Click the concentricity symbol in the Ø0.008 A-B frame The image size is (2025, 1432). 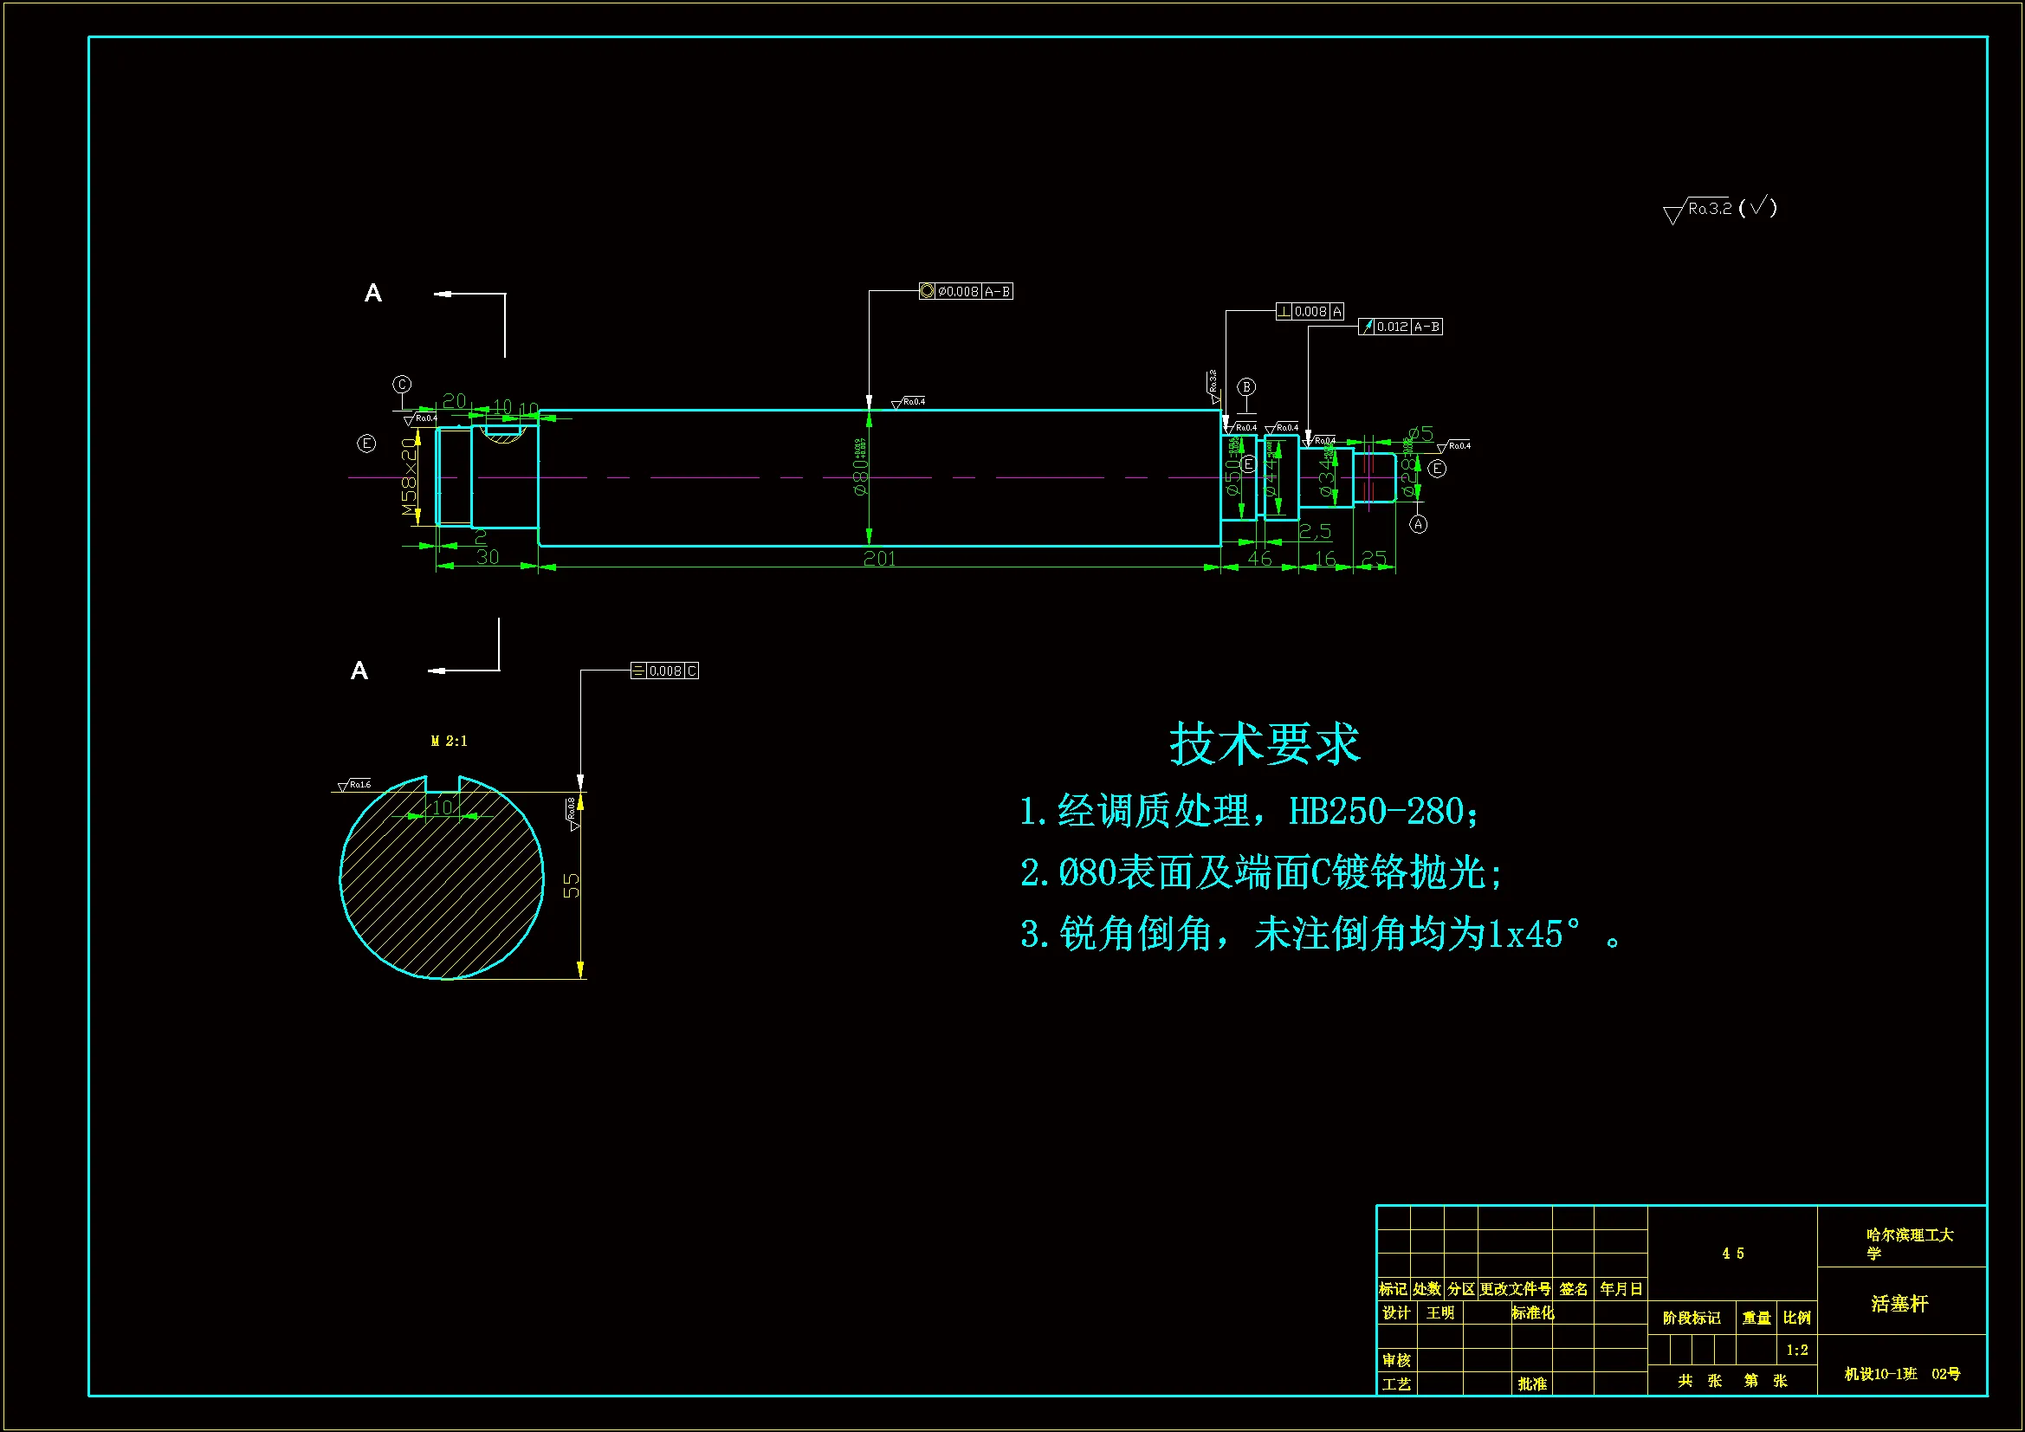pos(927,291)
